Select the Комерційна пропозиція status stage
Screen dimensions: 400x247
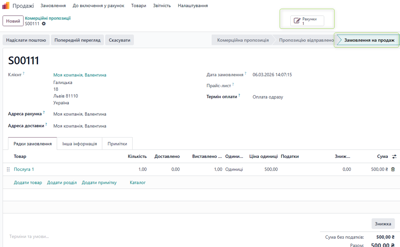pos(243,40)
